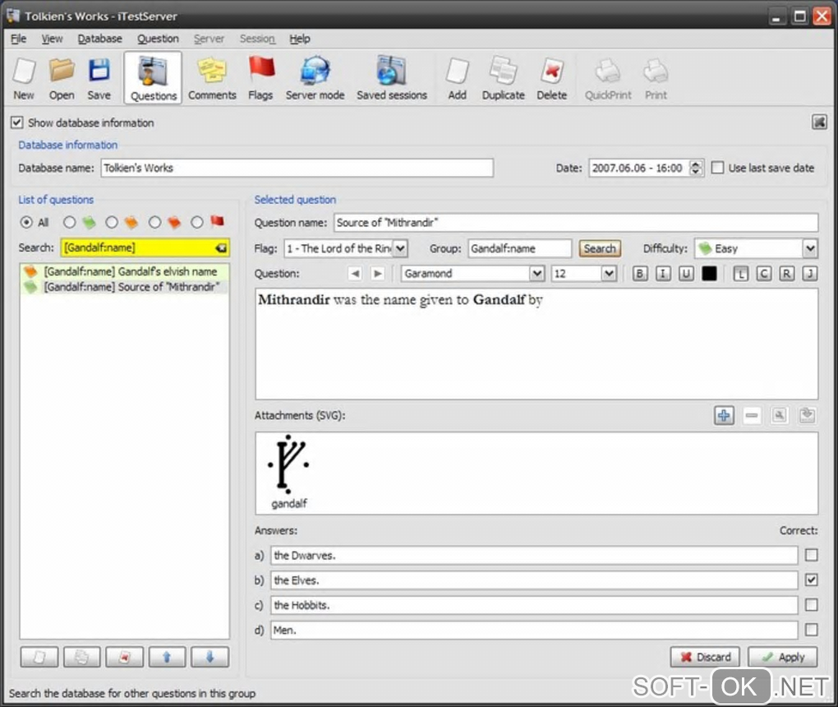Add a new question via toolbar Add
Image resolution: width=838 pixels, height=707 pixels.
point(457,79)
